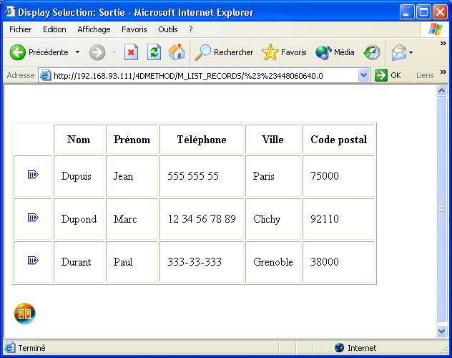Open record arrow icon for Dupuis row

click(33, 175)
